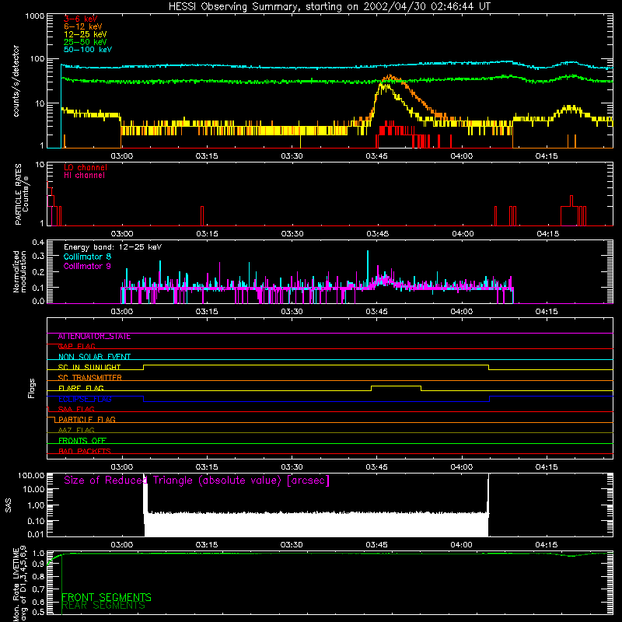
Task: Select the SC_IN_SUNLIGHT flag label
Action: [89, 367]
